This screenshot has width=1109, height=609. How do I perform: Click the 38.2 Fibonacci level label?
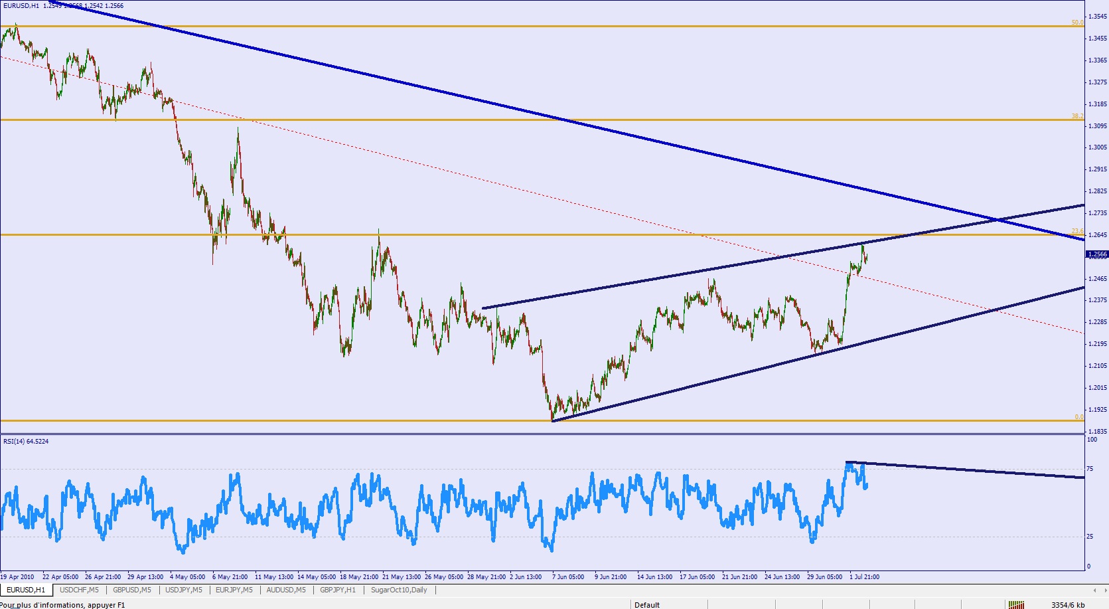[x=1077, y=116]
